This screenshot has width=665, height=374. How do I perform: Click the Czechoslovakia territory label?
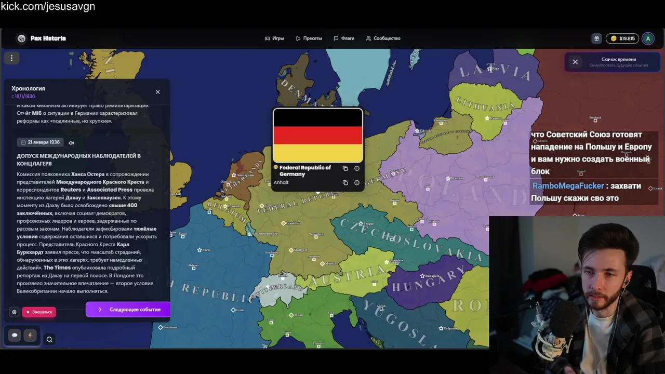point(410,240)
